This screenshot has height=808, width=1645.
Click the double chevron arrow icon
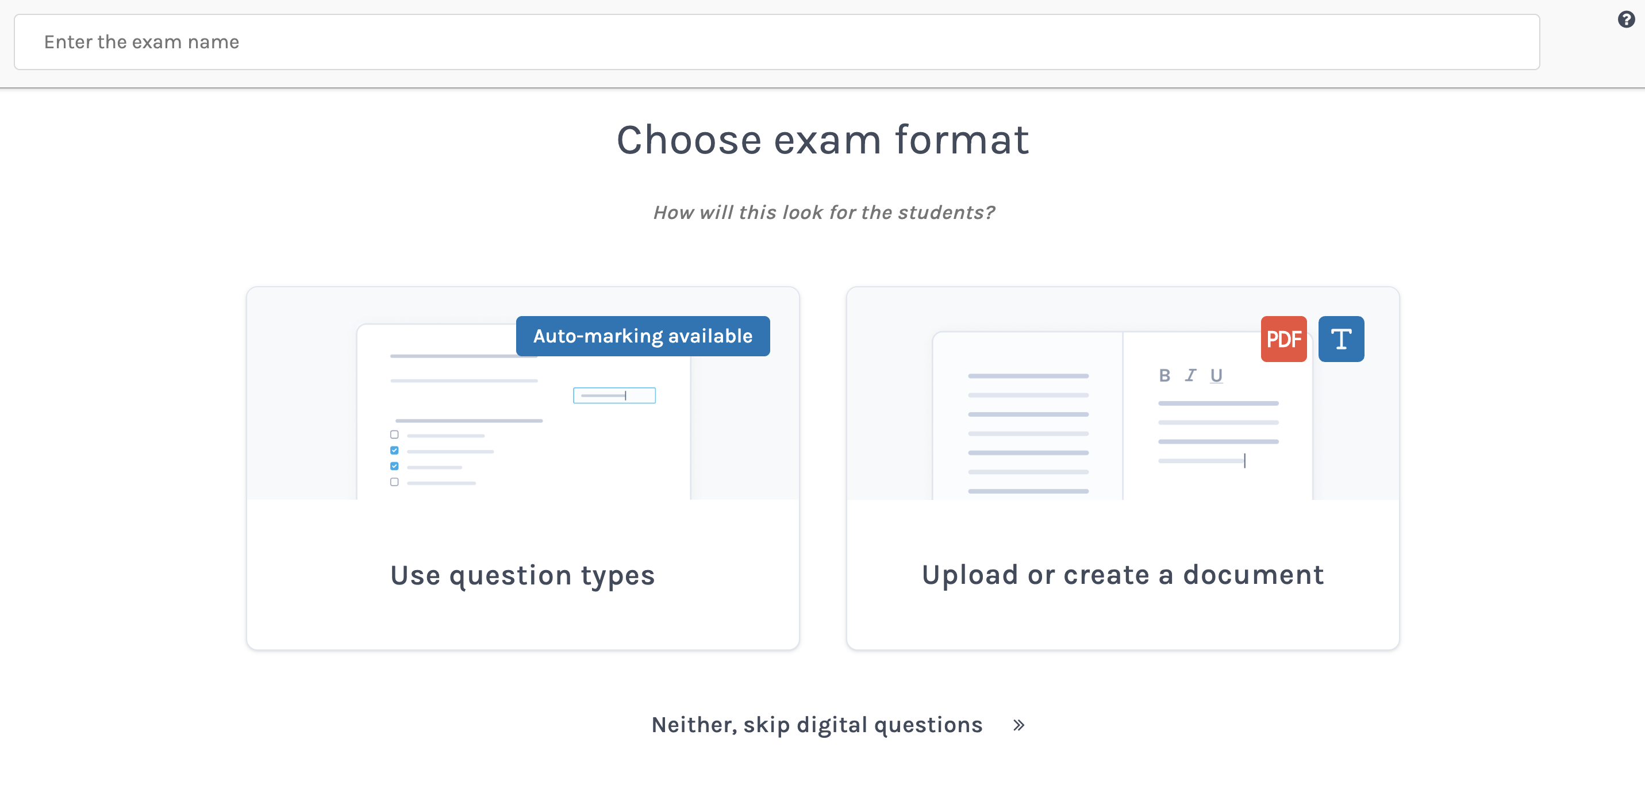click(x=1018, y=725)
